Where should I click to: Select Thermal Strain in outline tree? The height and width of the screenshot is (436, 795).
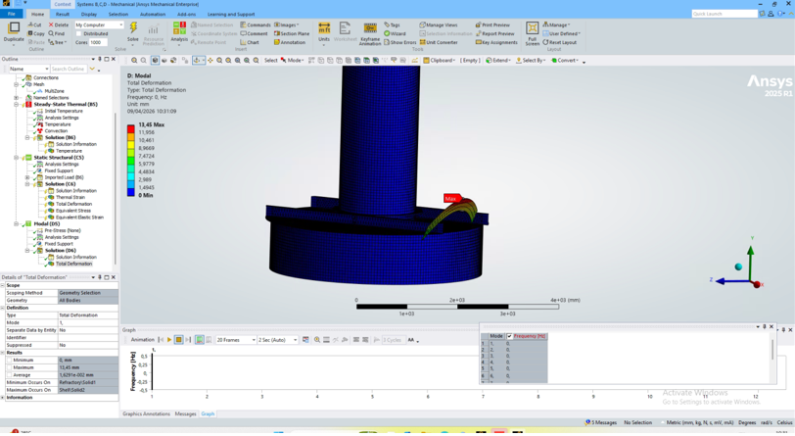click(70, 198)
